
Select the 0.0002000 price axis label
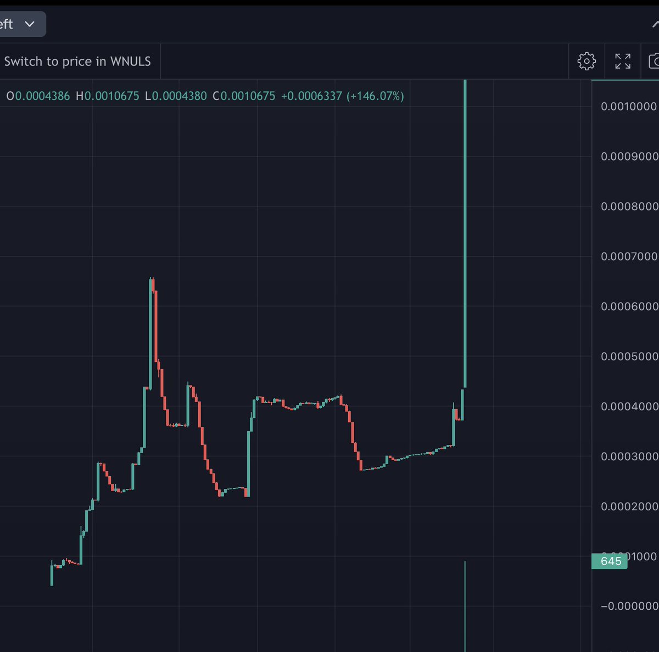pyautogui.click(x=629, y=506)
